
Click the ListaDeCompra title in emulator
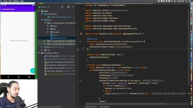8,9
